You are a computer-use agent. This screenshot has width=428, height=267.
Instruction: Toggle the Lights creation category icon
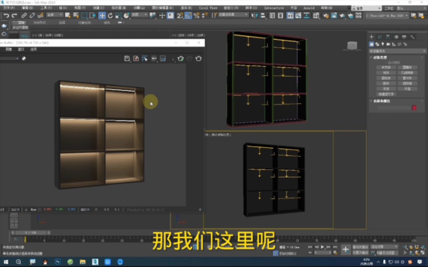[383, 44]
